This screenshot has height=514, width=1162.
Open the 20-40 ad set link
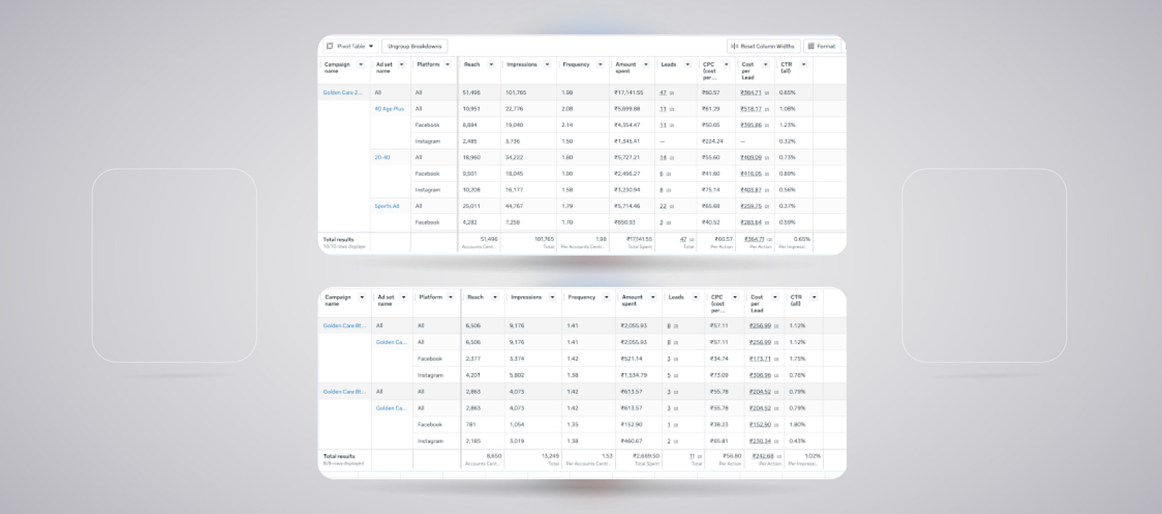(382, 157)
